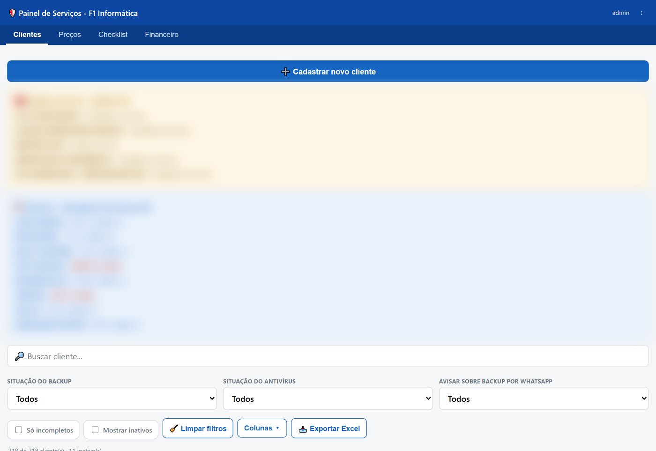Click the export icon on Exportar Excel

pos(303,429)
